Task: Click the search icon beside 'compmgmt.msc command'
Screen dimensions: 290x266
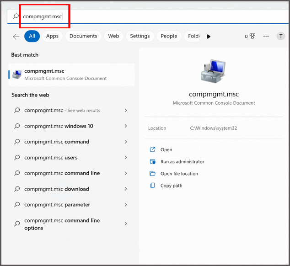Action: click(17, 142)
